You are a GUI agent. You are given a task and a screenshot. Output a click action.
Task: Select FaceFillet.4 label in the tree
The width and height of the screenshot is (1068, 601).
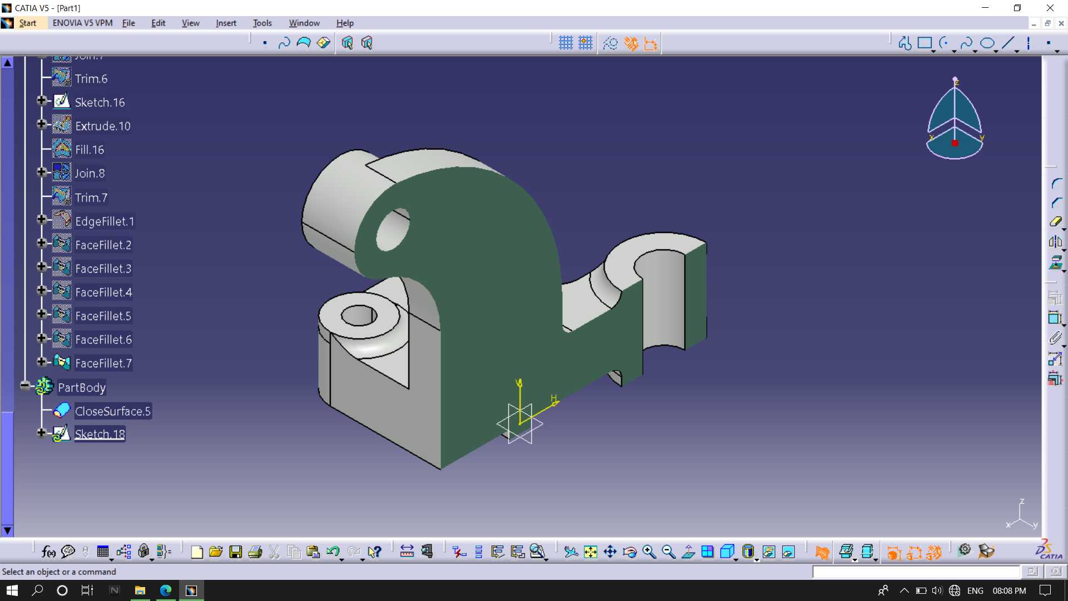click(x=103, y=292)
